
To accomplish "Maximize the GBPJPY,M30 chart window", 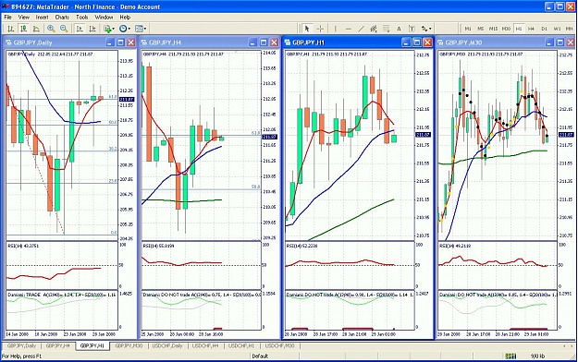I will tap(560, 42).
